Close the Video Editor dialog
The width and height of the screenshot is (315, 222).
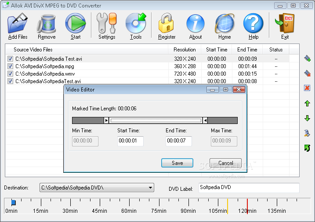[x=239, y=90]
